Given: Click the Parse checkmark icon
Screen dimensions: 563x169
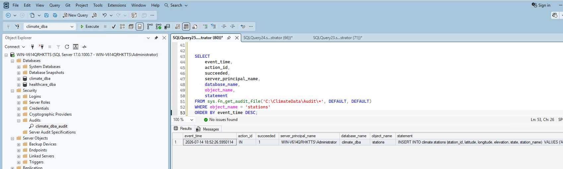Looking at the screenshot, I should [114, 27].
